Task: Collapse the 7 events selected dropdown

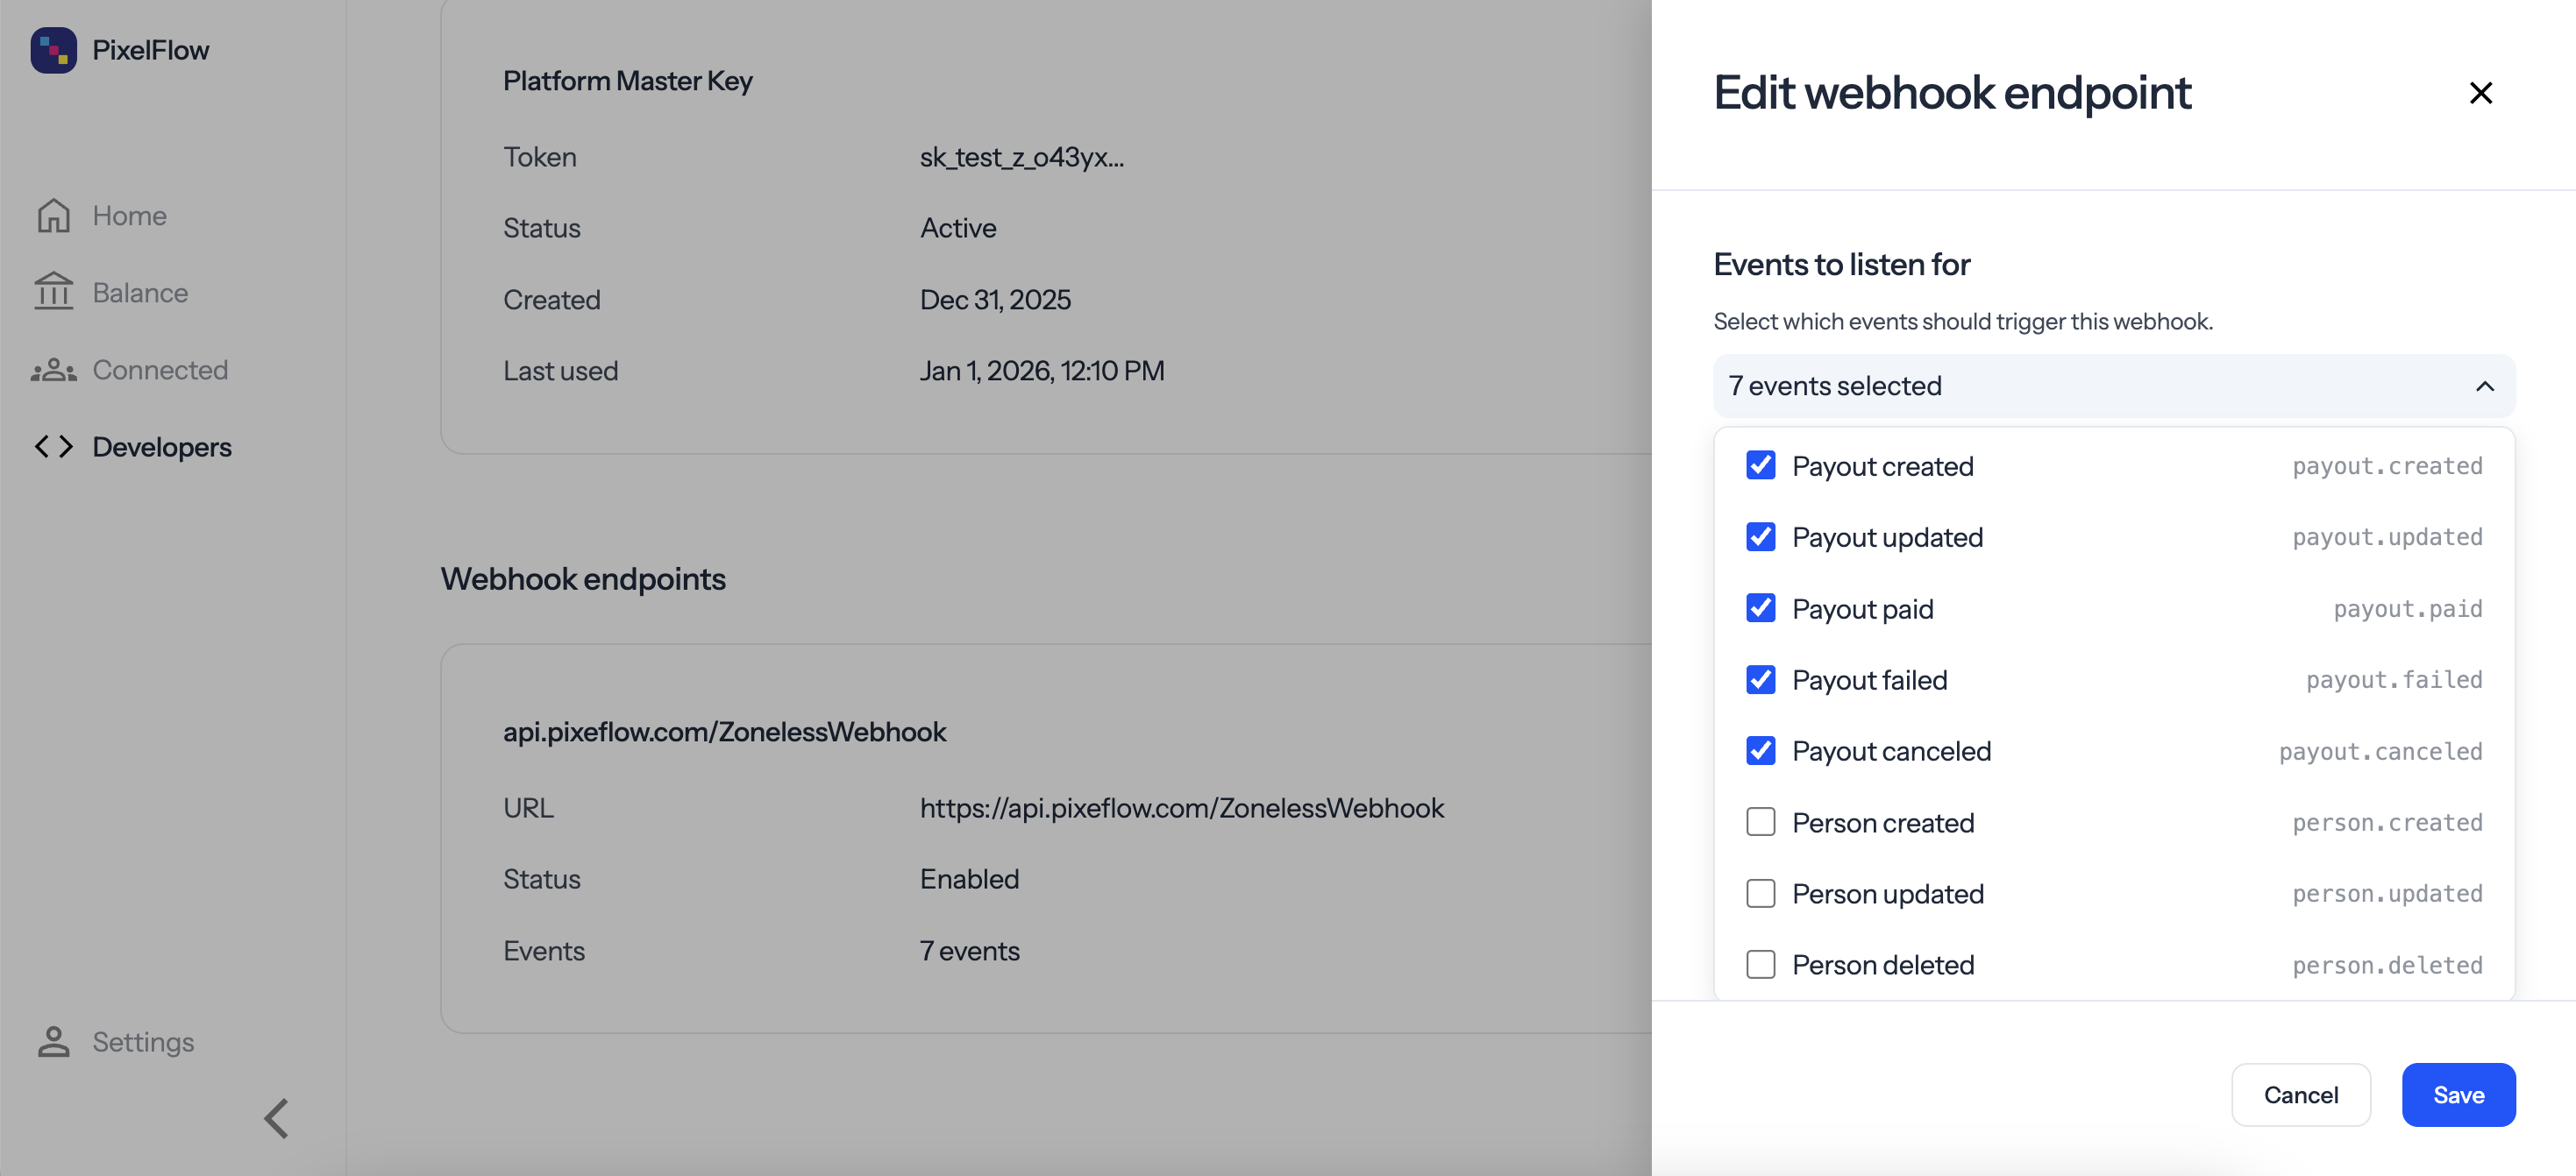Action: pyautogui.click(x=2112, y=386)
